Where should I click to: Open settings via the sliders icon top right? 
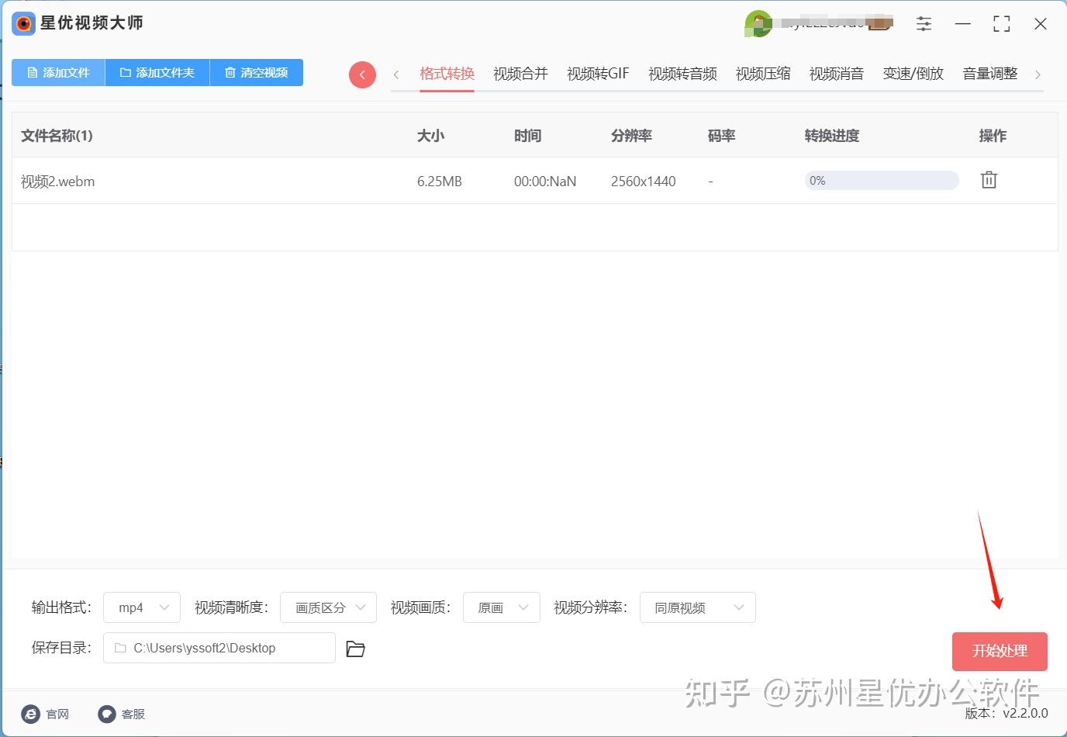pos(924,23)
